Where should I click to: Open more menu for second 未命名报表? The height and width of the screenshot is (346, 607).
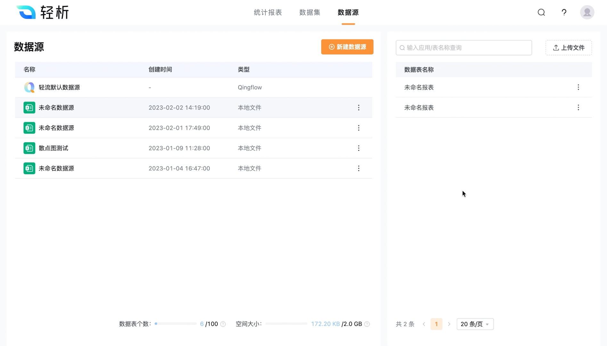point(578,107)
